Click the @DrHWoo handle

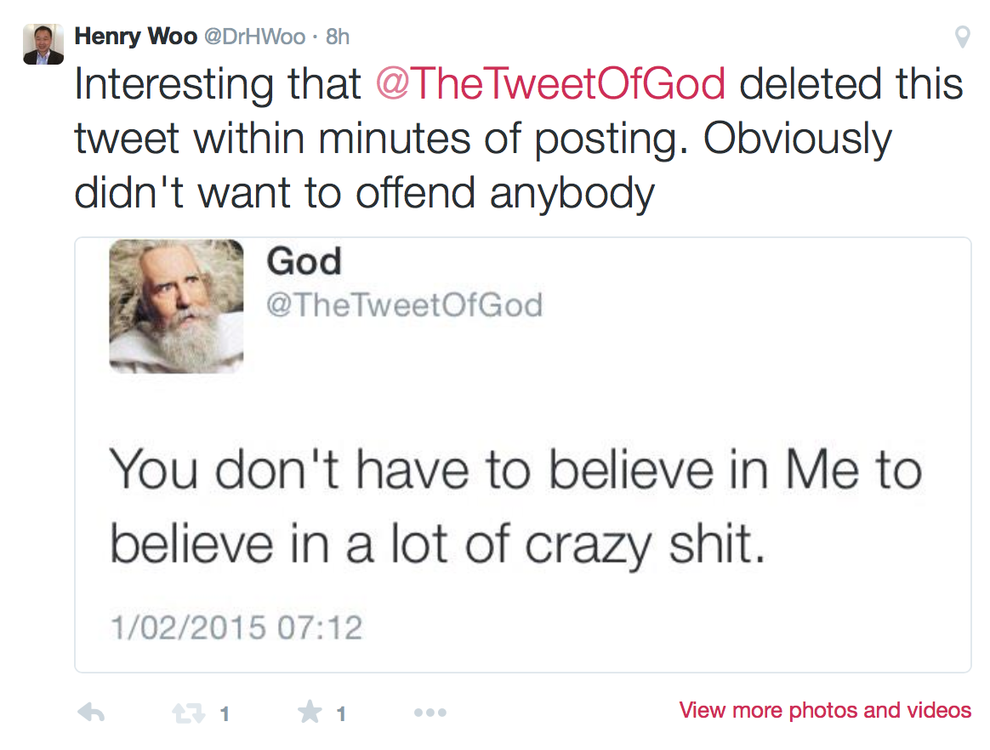tap(254, 37)
